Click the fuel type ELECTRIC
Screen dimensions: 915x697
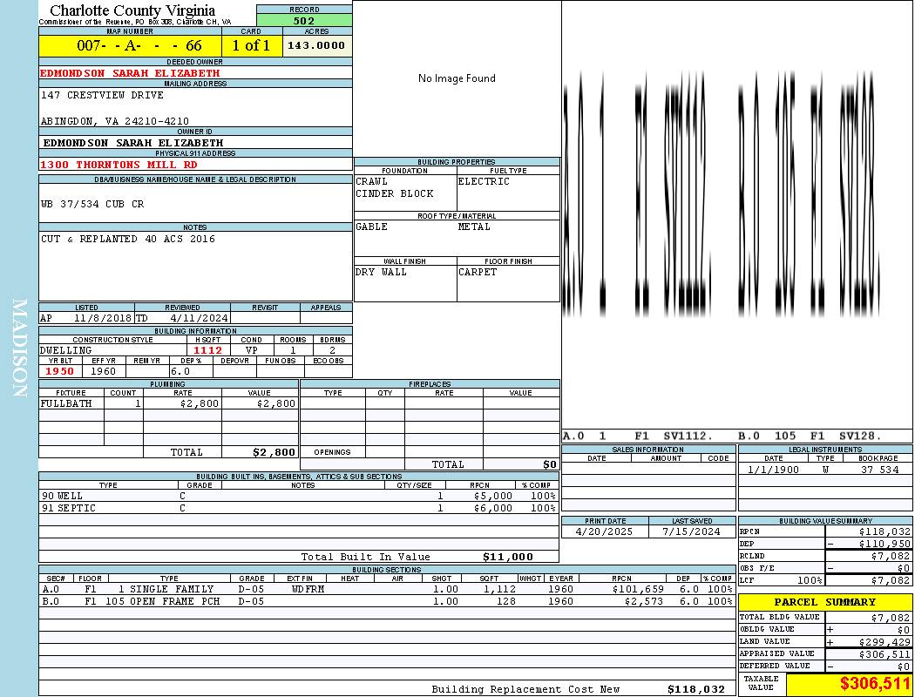(484, 181)
